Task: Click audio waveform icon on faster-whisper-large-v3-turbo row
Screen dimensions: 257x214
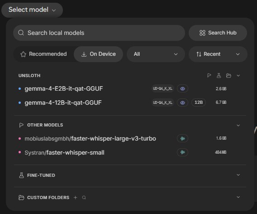Action: (183, 138)
